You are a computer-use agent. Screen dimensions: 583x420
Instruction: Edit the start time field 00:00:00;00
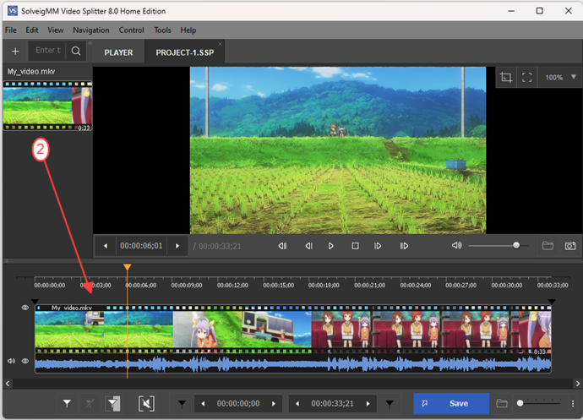click(238, 404)
